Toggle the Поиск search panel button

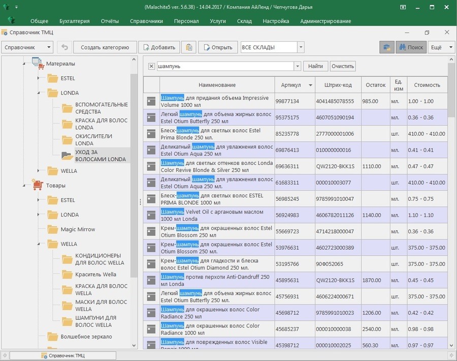[411, 47]
